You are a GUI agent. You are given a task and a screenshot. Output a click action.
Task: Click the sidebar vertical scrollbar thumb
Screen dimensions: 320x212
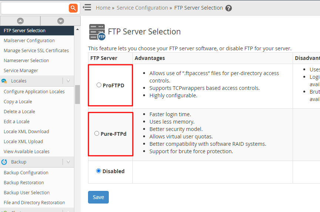(x=77, y=94)
